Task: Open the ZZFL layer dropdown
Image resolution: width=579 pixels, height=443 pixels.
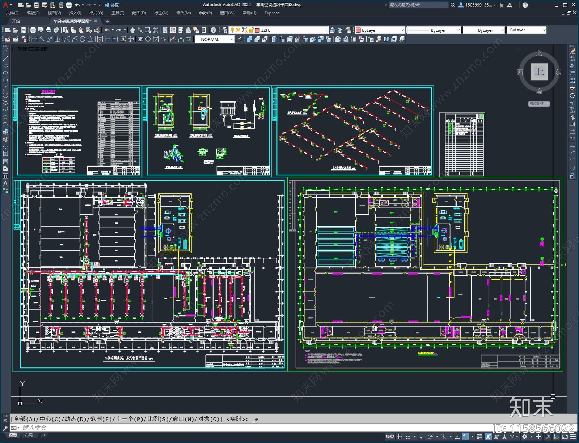Action: 326,30
